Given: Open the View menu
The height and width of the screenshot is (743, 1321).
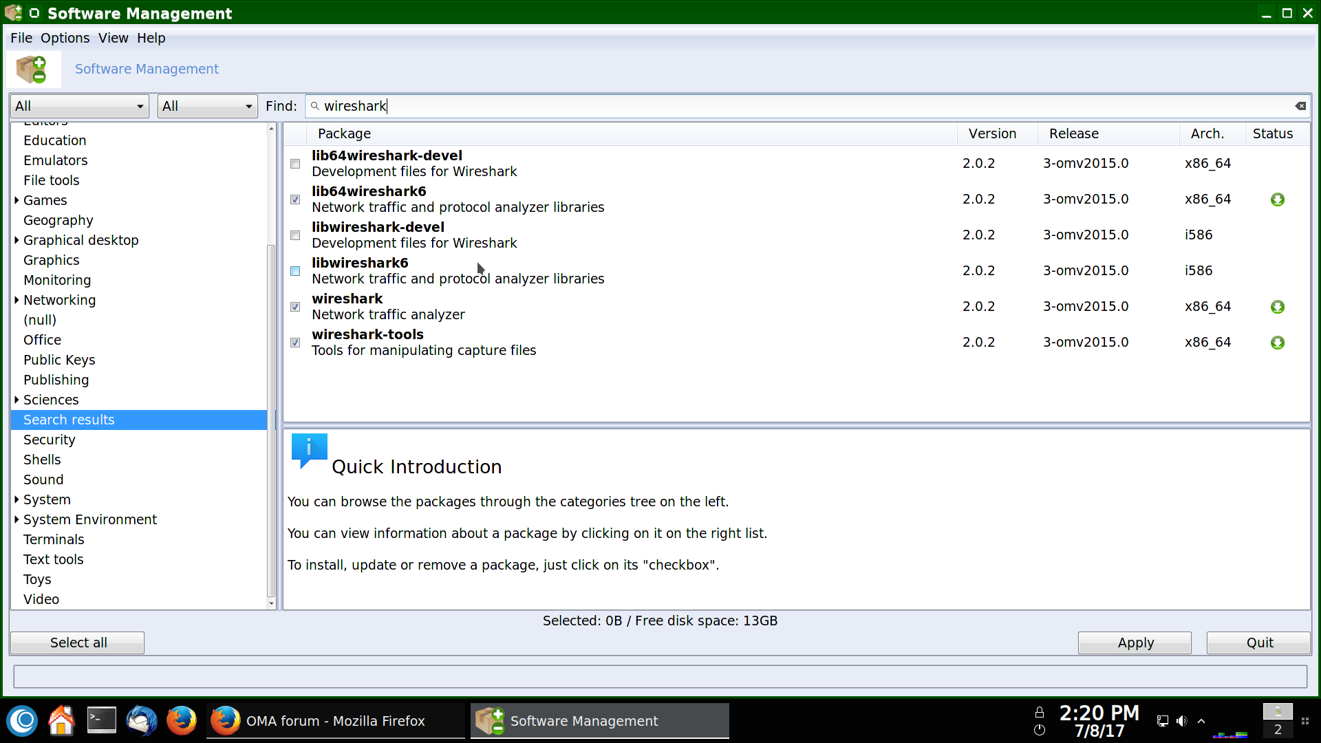Looking at the screenshot, I should 113,38.
